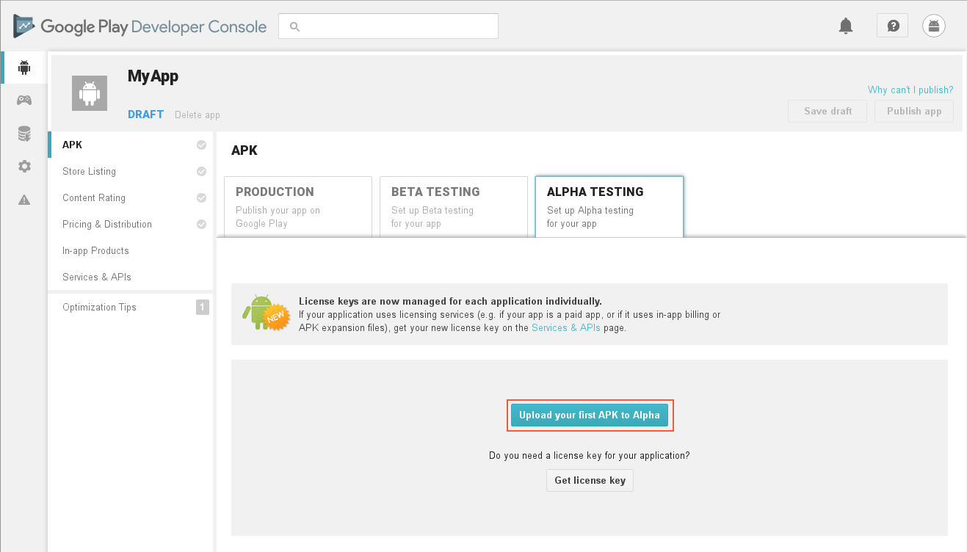This screenshot has height=552, width=967.
Task: Click the APK section checkmark
Action: coord(201,145)
